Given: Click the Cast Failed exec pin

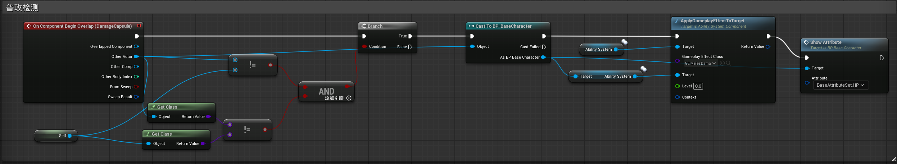Looking at the screenshot, I should tap(544, 47).
